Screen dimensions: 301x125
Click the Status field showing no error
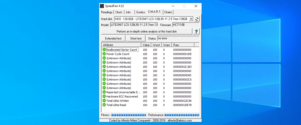coord(178,38)
